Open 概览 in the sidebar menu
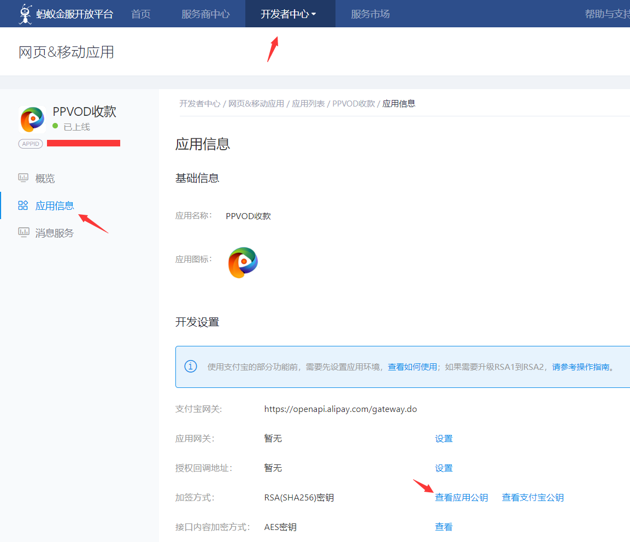630x542 pixels. (x=45, y=178)
